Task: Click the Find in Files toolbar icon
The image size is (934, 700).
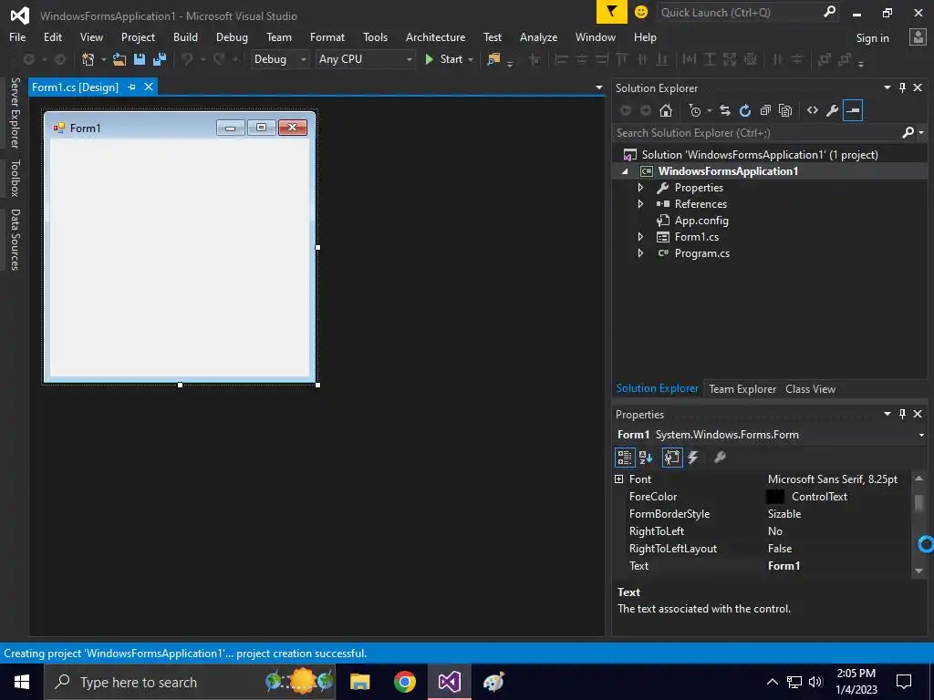Action: pyautogui.click(x=493, y=59)
